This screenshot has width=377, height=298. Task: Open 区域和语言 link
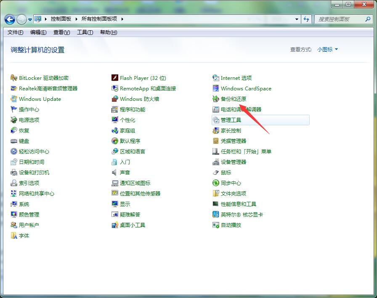[x=133, y=151]
